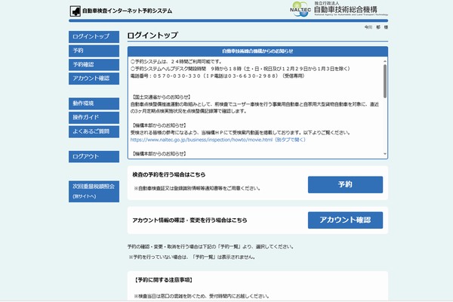Open よくあるご質問 in the sidebar
This screenshot has height=302, width=453.
click(94, 131)
